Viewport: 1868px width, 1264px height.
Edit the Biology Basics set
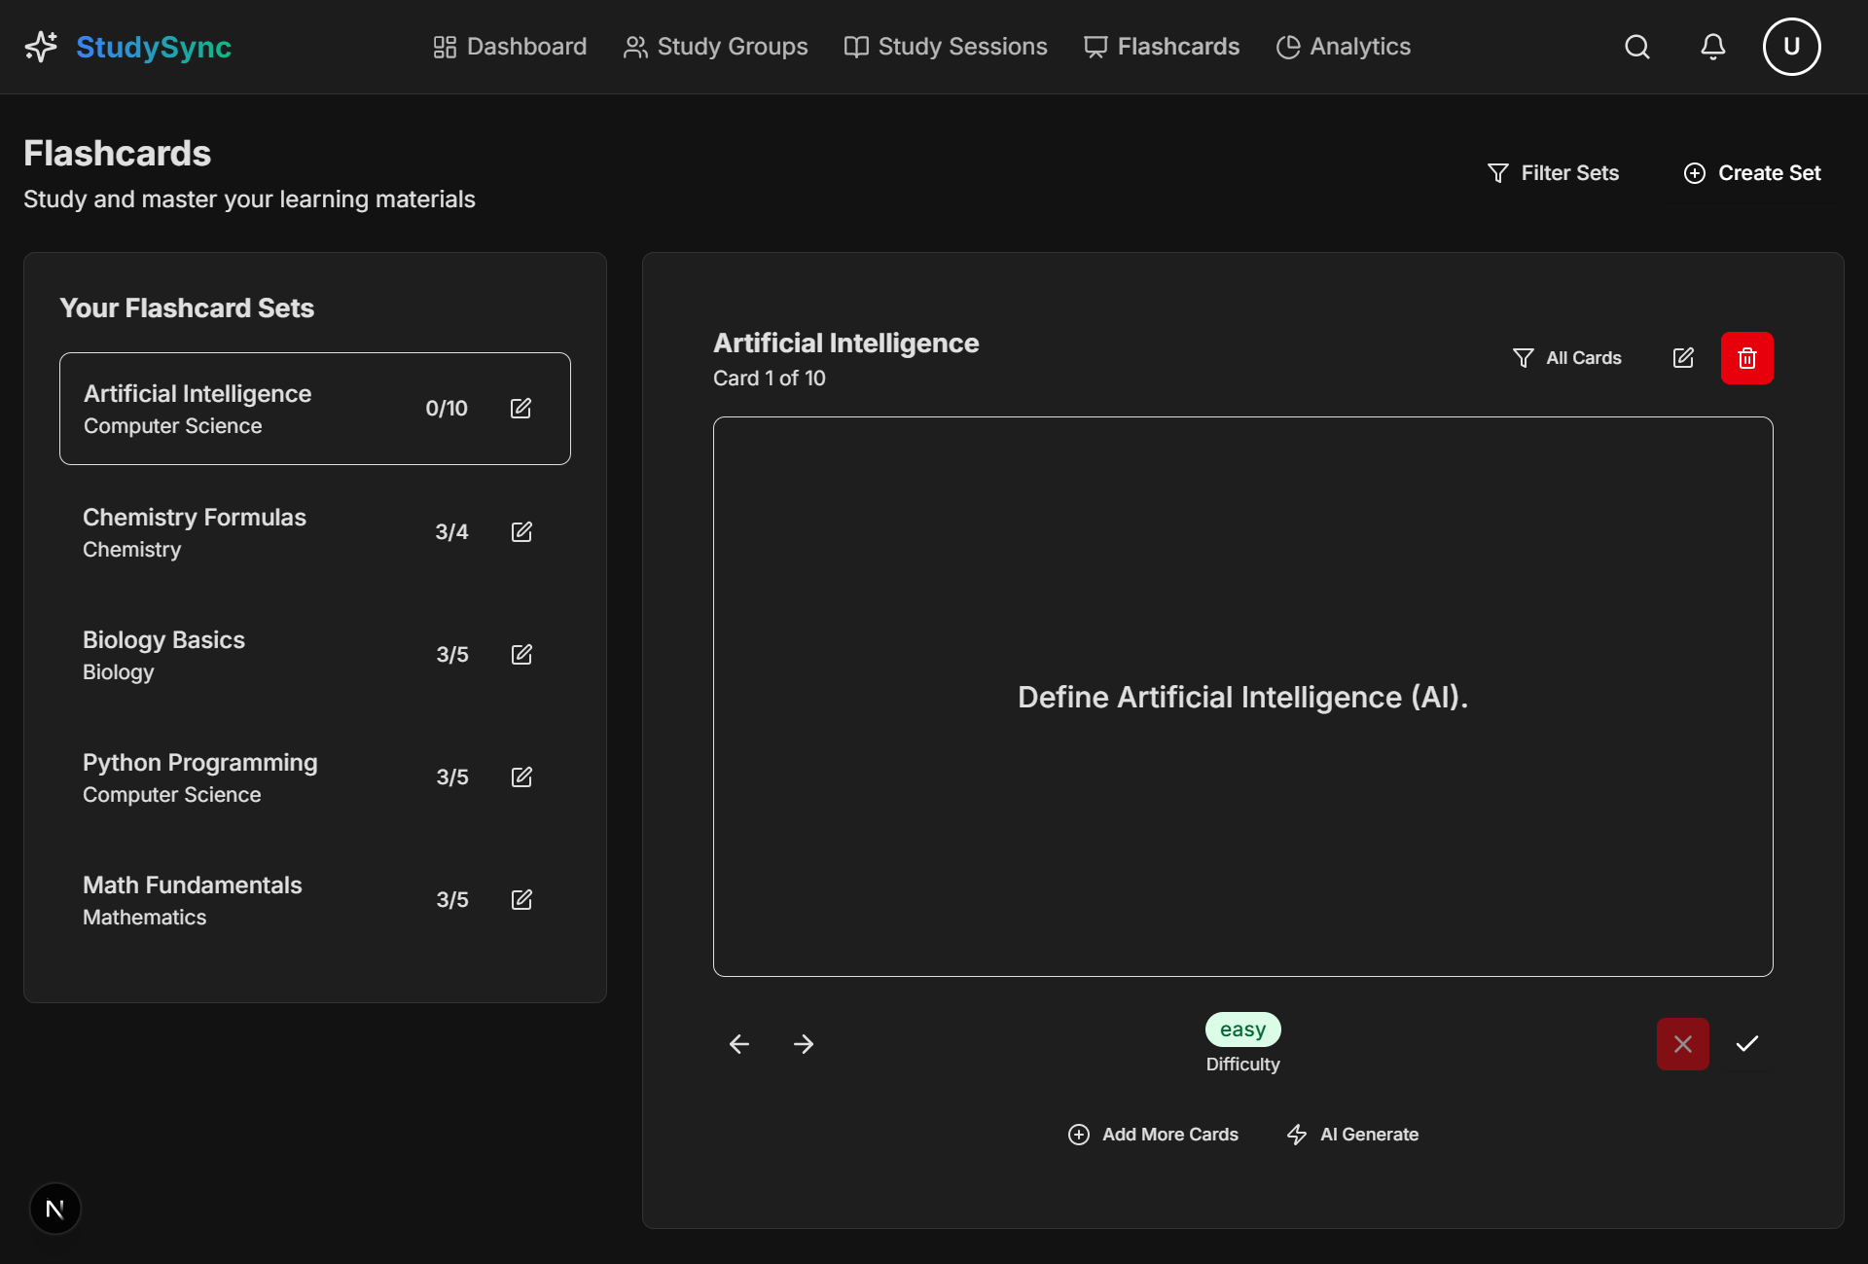point(521,654)
